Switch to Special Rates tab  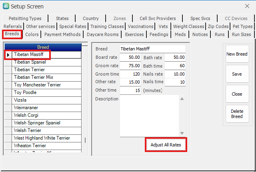click(72, 26)
